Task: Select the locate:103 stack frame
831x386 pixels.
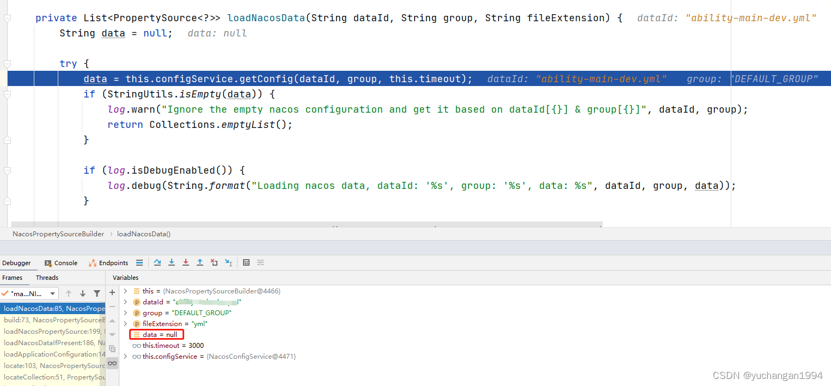Action: [x=53, y=366]
